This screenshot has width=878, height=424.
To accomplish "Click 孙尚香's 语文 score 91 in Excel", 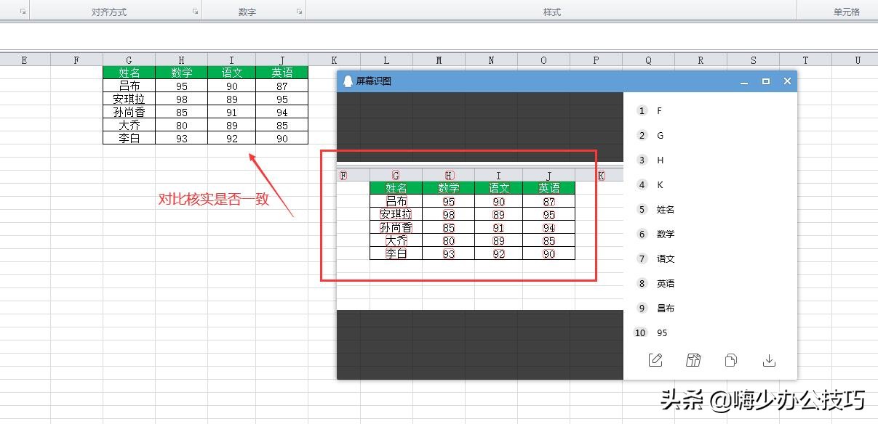I will point(231,112).
